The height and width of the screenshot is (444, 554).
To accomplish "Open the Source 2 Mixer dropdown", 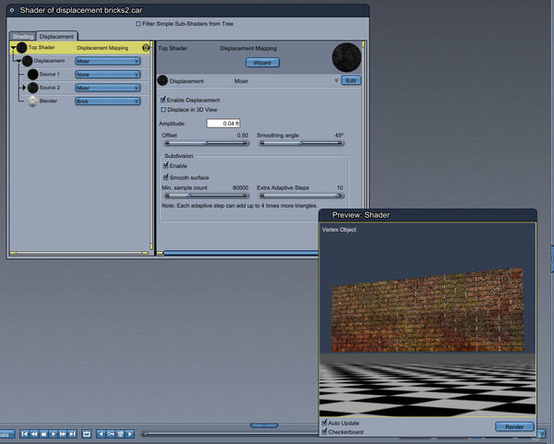I will 108,88.
